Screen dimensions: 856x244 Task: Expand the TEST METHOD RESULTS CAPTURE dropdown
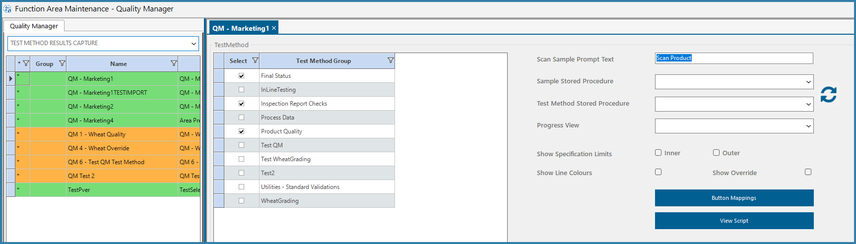(103, 43)
